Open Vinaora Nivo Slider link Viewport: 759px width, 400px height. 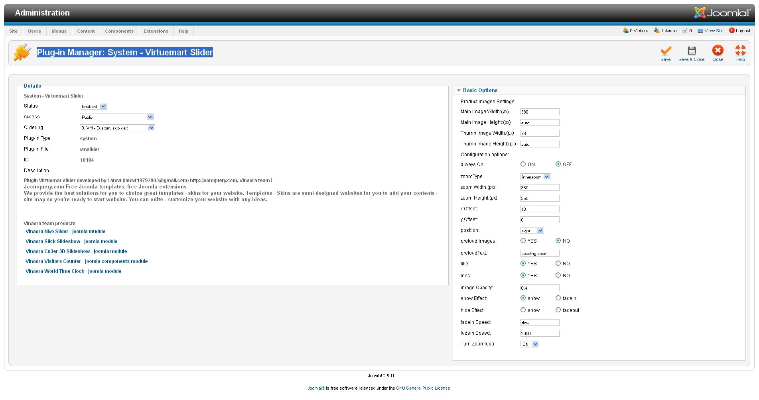point(65,231)
